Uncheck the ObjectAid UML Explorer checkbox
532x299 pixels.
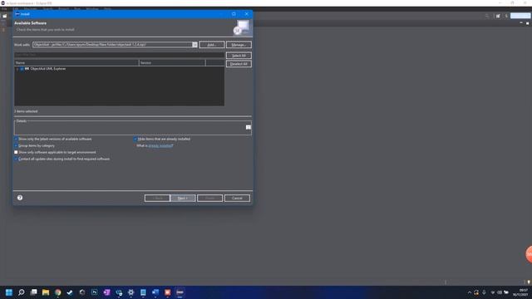point(22,69)
